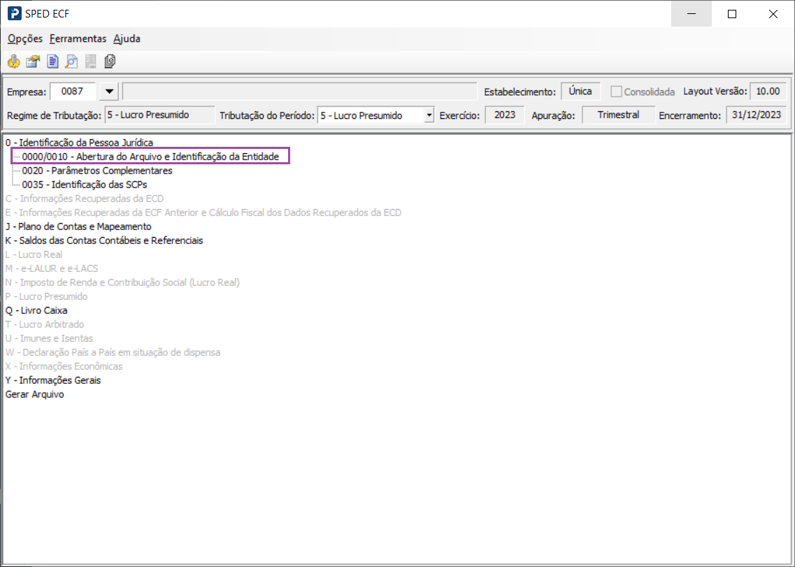Viewport: 795px width, 567px height.
Task: Open the Opções menu
Action: pos(25,38)
